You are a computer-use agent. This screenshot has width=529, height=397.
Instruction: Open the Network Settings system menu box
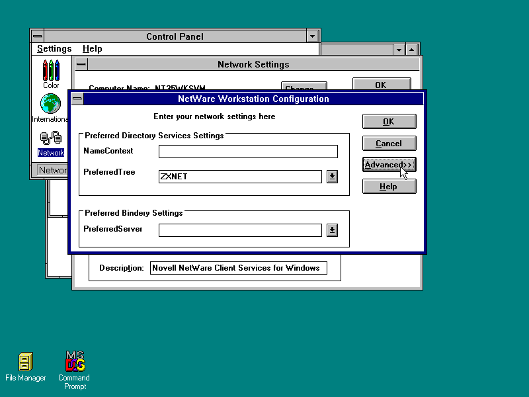(81, 64)
